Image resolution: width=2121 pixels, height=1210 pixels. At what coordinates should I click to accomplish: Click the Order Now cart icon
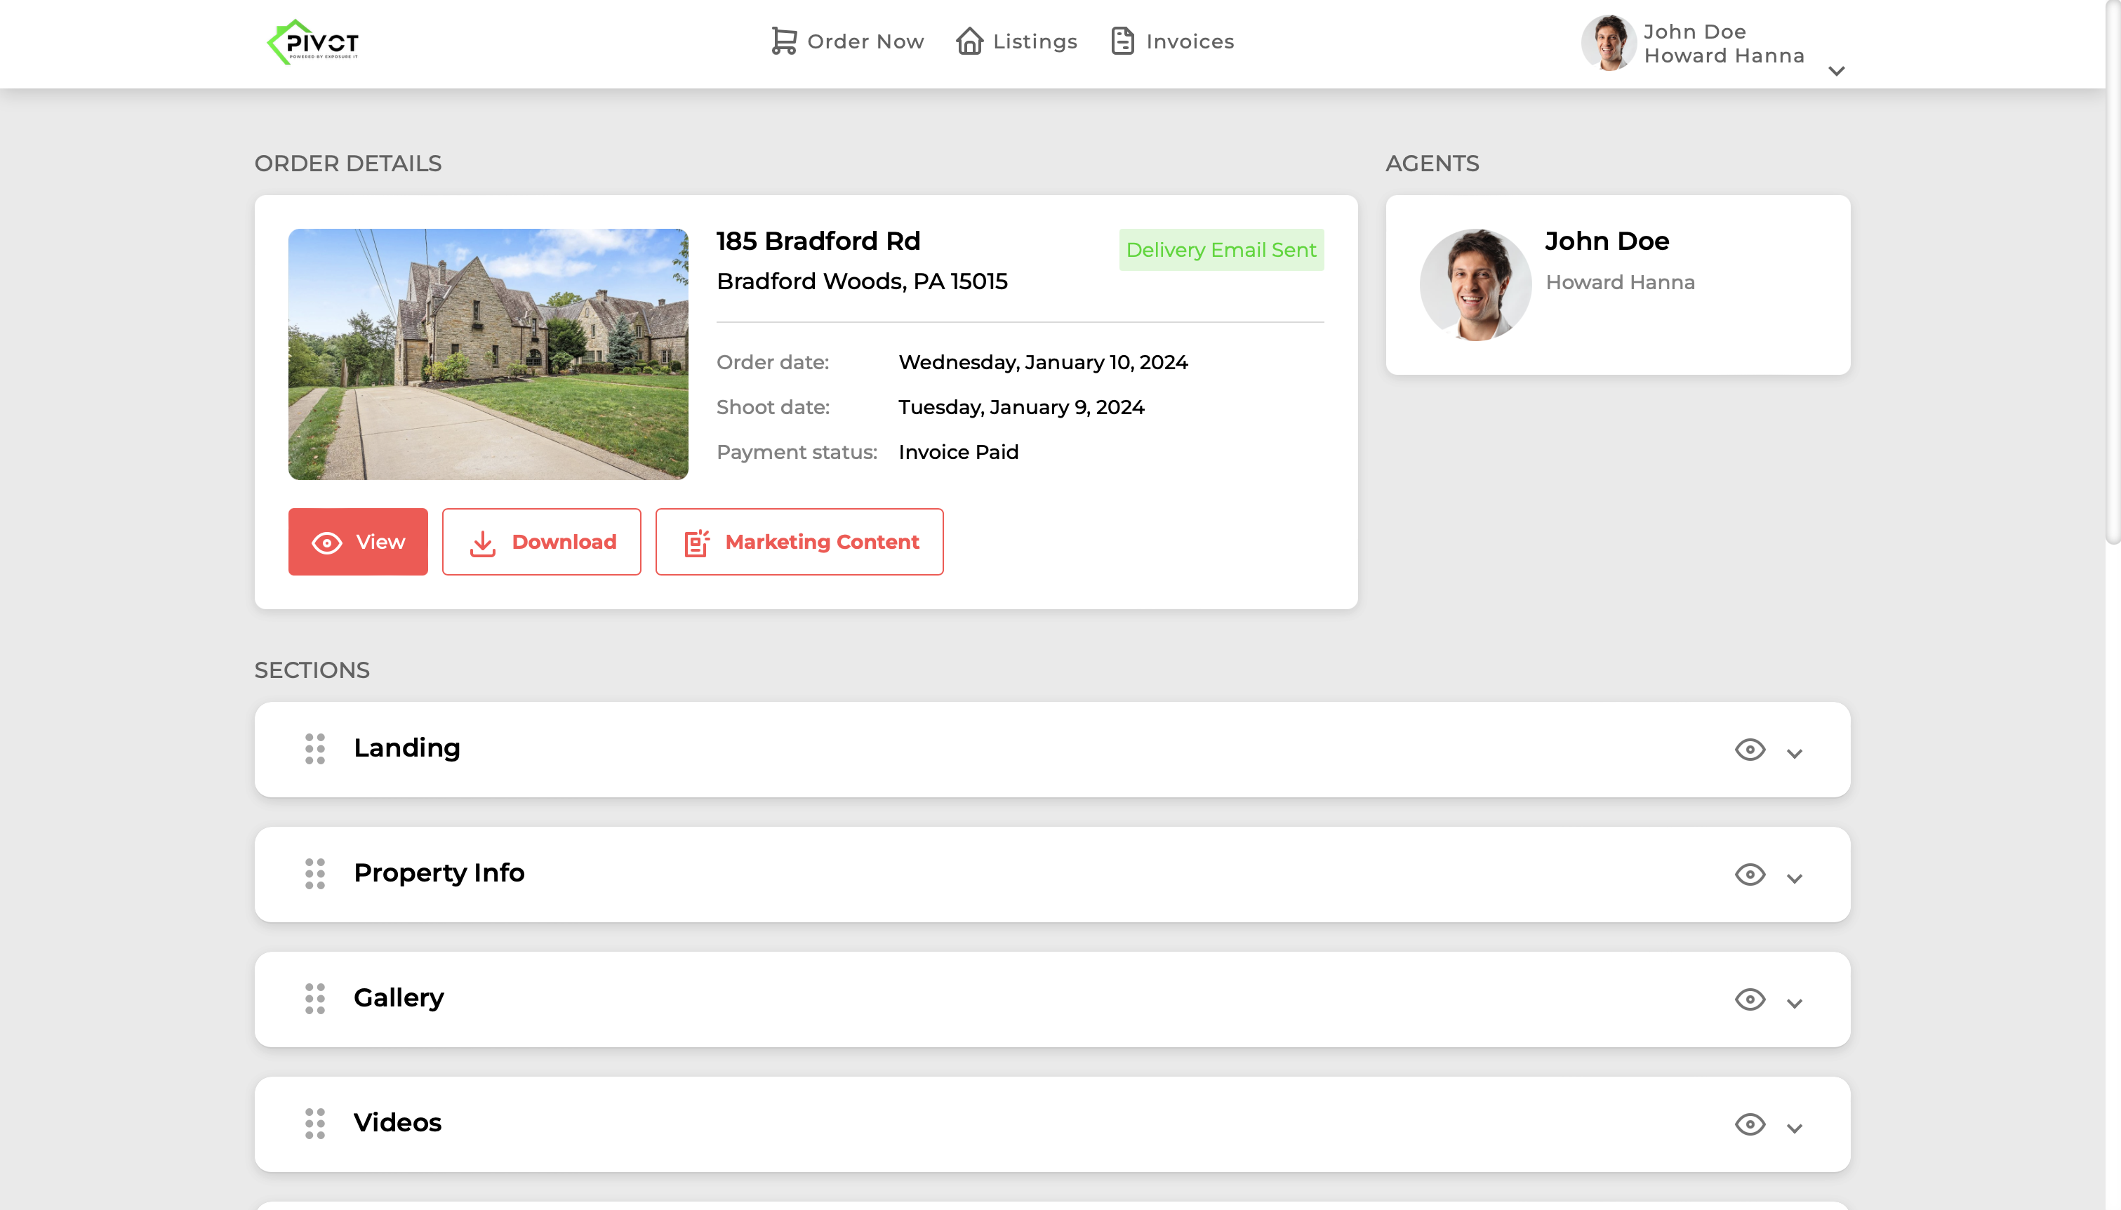click(783, 41)
